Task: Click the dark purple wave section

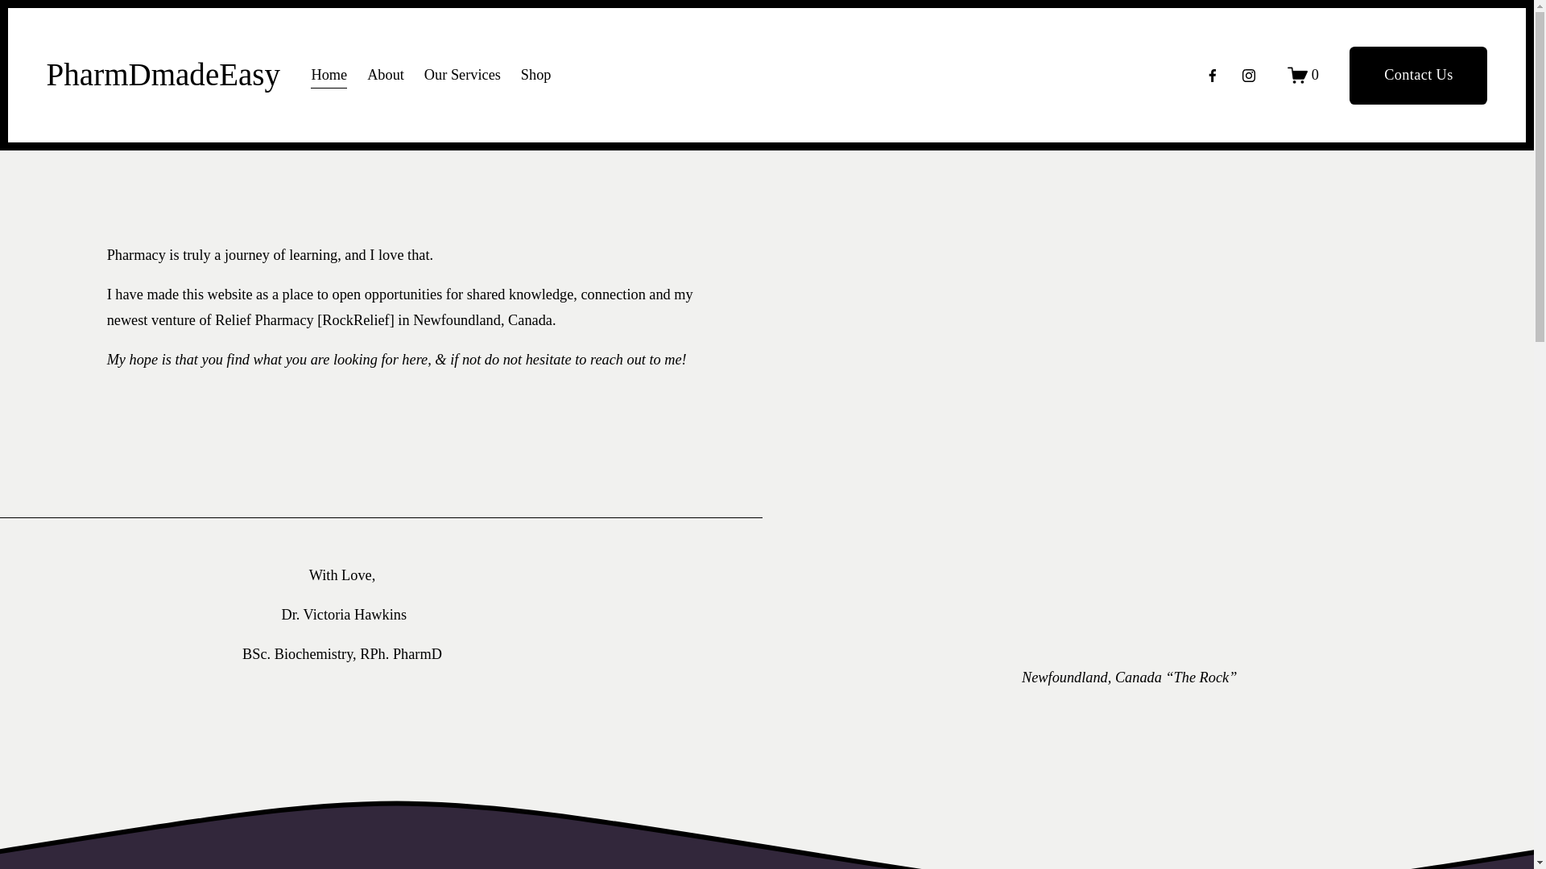Action: point(395,841)
